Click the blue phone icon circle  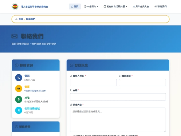18,78
